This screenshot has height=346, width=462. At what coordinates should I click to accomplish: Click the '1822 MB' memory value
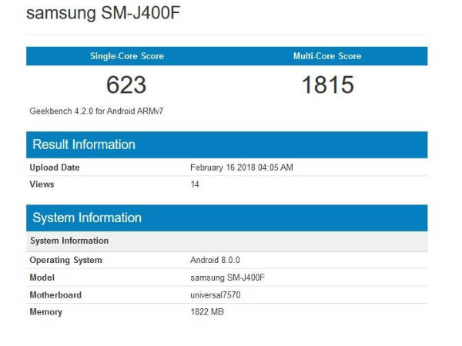pyautogui.click(x=207, y=311)
